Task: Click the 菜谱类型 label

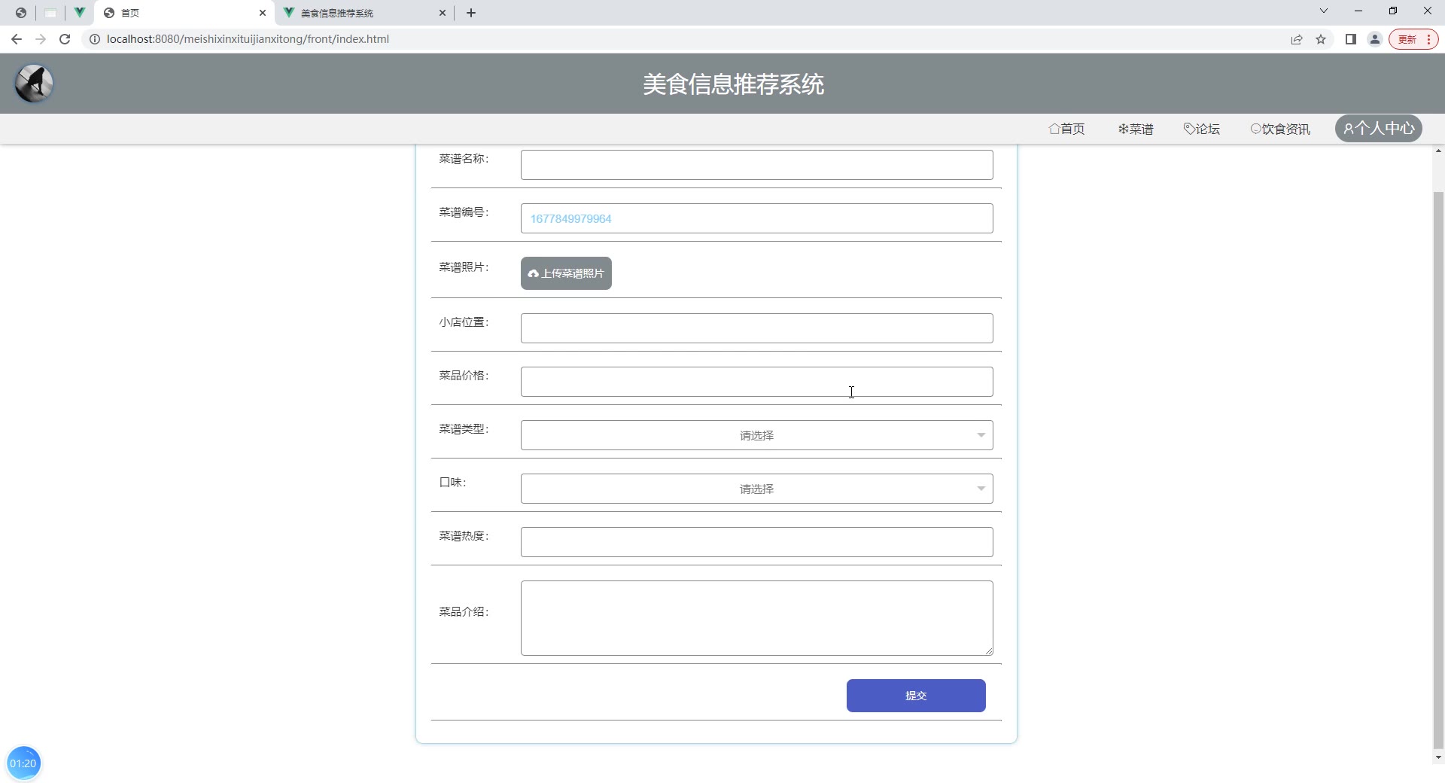Action: pos(464,429)
